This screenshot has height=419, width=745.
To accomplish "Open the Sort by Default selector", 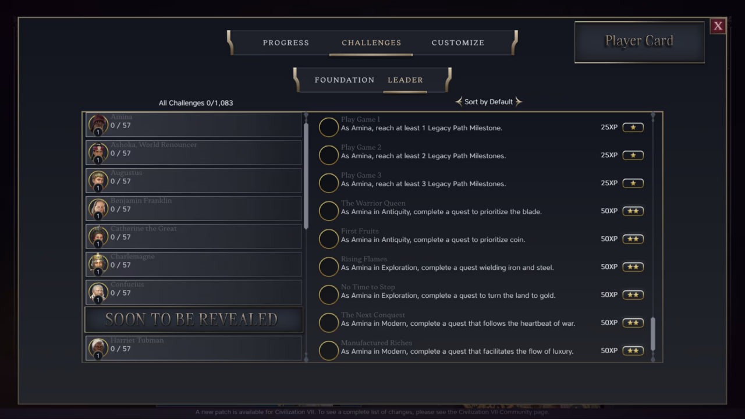I will 488,102.
